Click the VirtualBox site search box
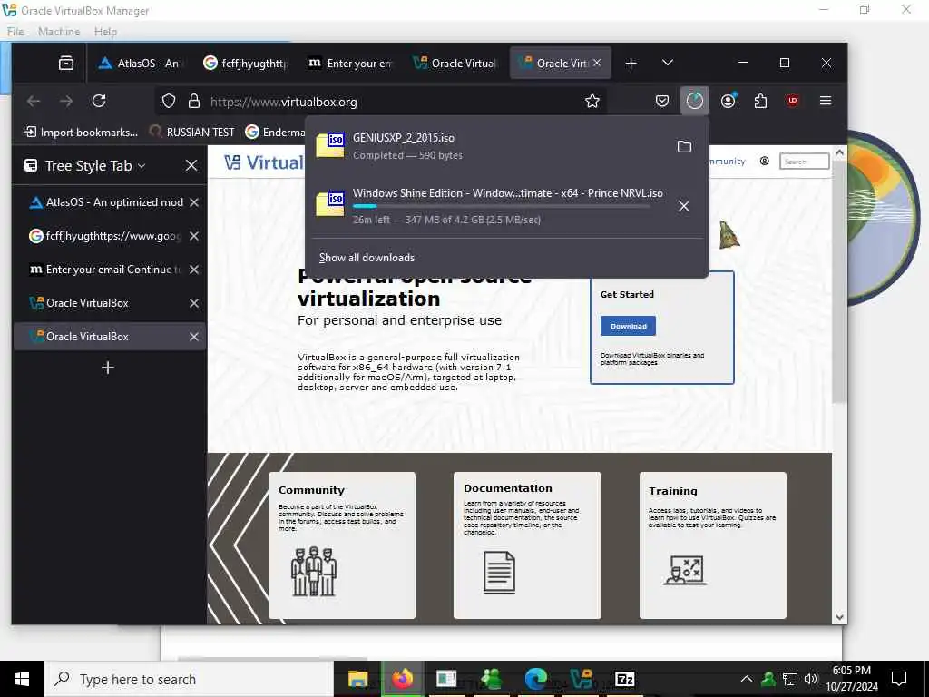Viewport: 929px width, 697px height. pyautogui.click(x=804, y=162)
